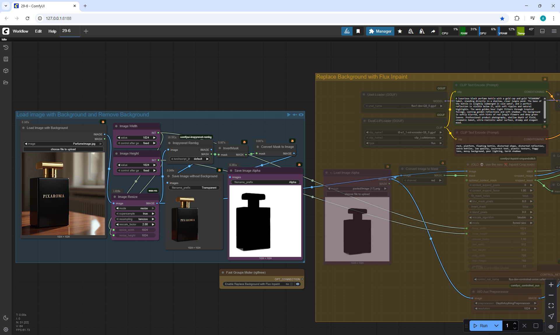Increase the batch count stepper
The width and height of the screenshot is (560, 335).
[515, 323]
